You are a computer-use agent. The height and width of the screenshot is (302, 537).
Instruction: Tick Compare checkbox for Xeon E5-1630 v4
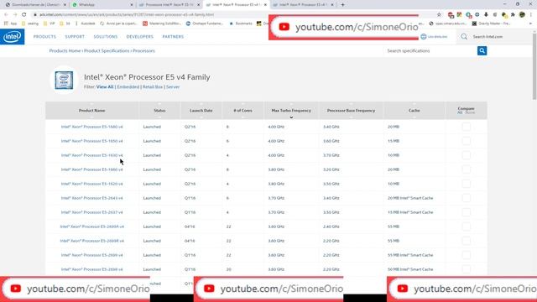click(467, 155)
